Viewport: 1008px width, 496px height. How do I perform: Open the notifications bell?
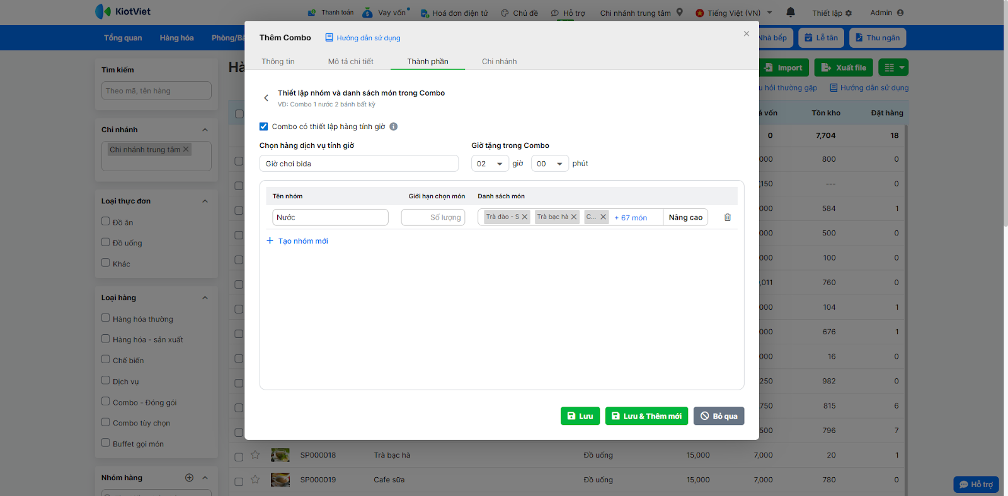click(791, 12)
